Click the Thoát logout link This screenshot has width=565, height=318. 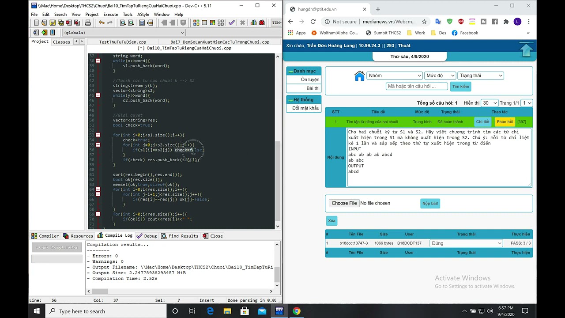tap(404, 45)
